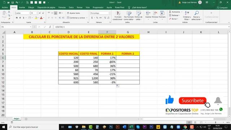Click taskbar search Escribe aquí para buscar
231x130 pixels.
(x=33, y=127)
